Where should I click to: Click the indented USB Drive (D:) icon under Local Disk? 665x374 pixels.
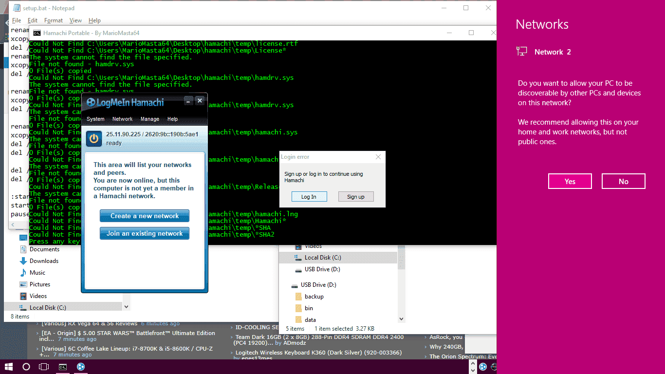[x=298, y=269]
